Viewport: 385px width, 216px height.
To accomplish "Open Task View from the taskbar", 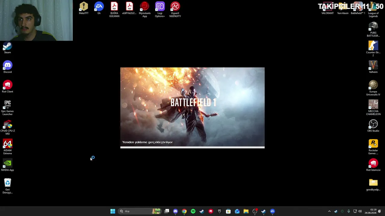I will [167, 211].
